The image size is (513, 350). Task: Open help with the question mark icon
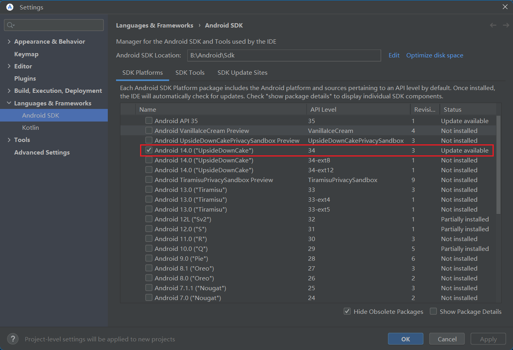click(x=13, y=339)
